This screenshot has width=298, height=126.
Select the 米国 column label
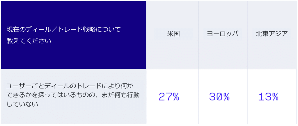tap(173, 34)
